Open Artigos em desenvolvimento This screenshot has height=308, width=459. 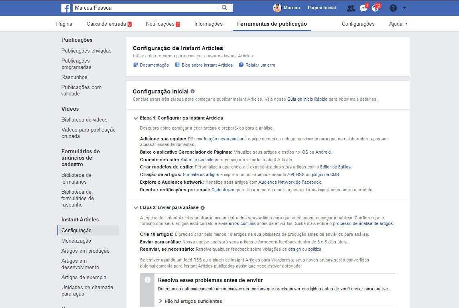point(80,264)
